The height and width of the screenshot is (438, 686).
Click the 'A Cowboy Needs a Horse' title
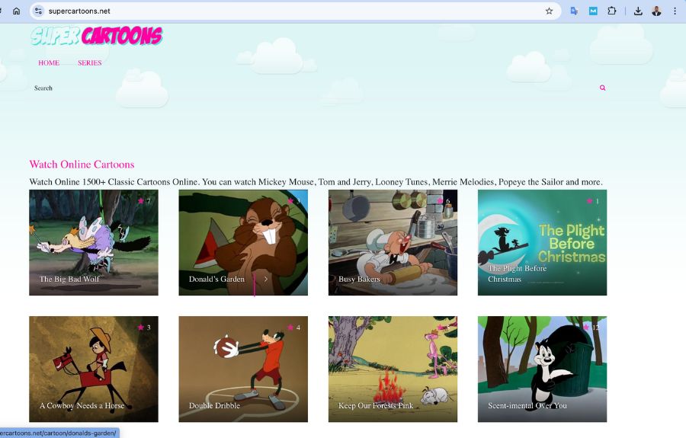click(x=82, y=405)
